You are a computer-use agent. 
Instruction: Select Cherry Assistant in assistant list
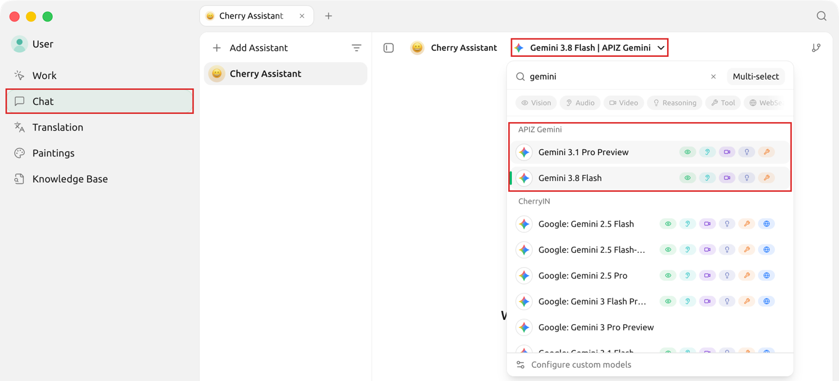point(286,74)
